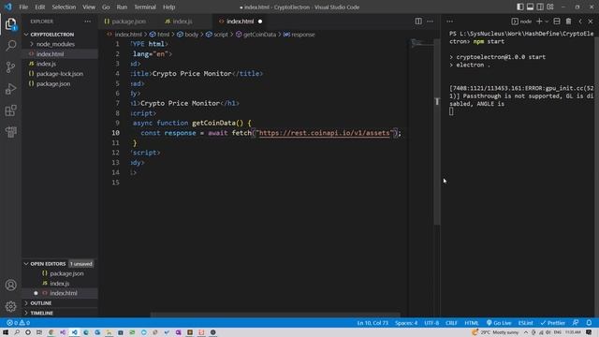Click the split editor right icon
The image size is (599, 337).
pos(418,22)
